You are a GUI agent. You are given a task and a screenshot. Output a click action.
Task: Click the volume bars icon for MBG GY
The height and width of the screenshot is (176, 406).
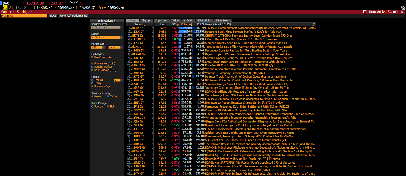click(x=132, y=50)
